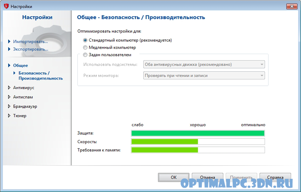Image resolution: width=301 pixels, height=192 pixels.
Task: Click Экспортировать... link
Action: coord(31,49)
